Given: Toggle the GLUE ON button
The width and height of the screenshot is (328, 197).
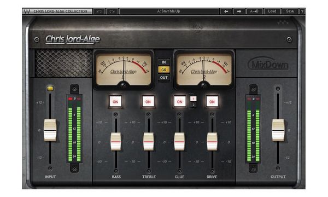Looking at the screenshot, I should coord(180,102).
